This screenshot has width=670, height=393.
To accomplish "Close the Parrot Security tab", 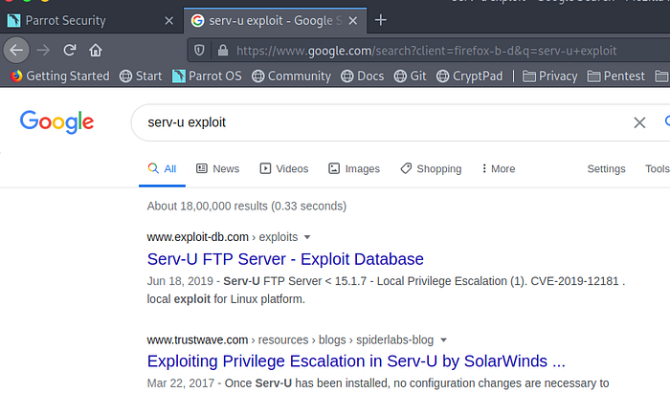I will pyautogui.click(x=169, y=20).
